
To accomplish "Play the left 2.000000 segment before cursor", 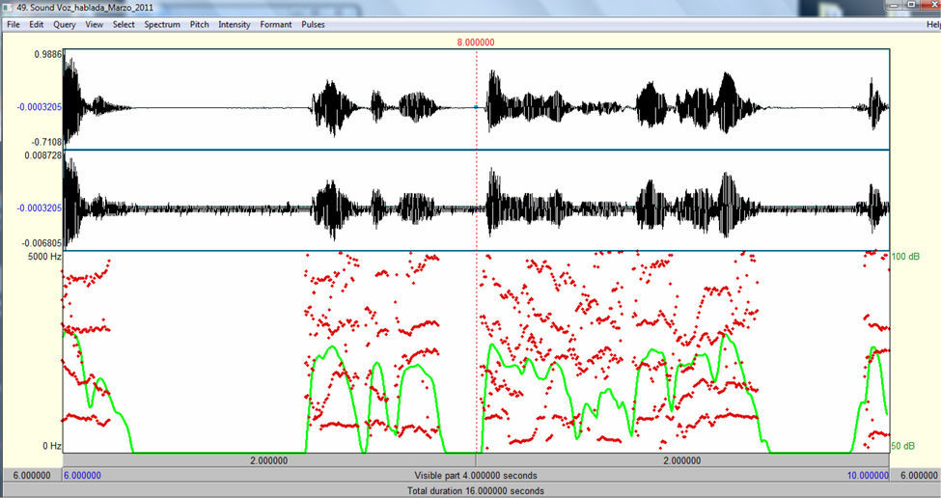I will click(x=268, y=460).
